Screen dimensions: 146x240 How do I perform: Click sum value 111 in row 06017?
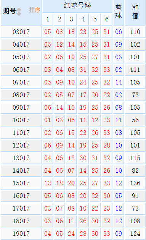pos(135,70)
